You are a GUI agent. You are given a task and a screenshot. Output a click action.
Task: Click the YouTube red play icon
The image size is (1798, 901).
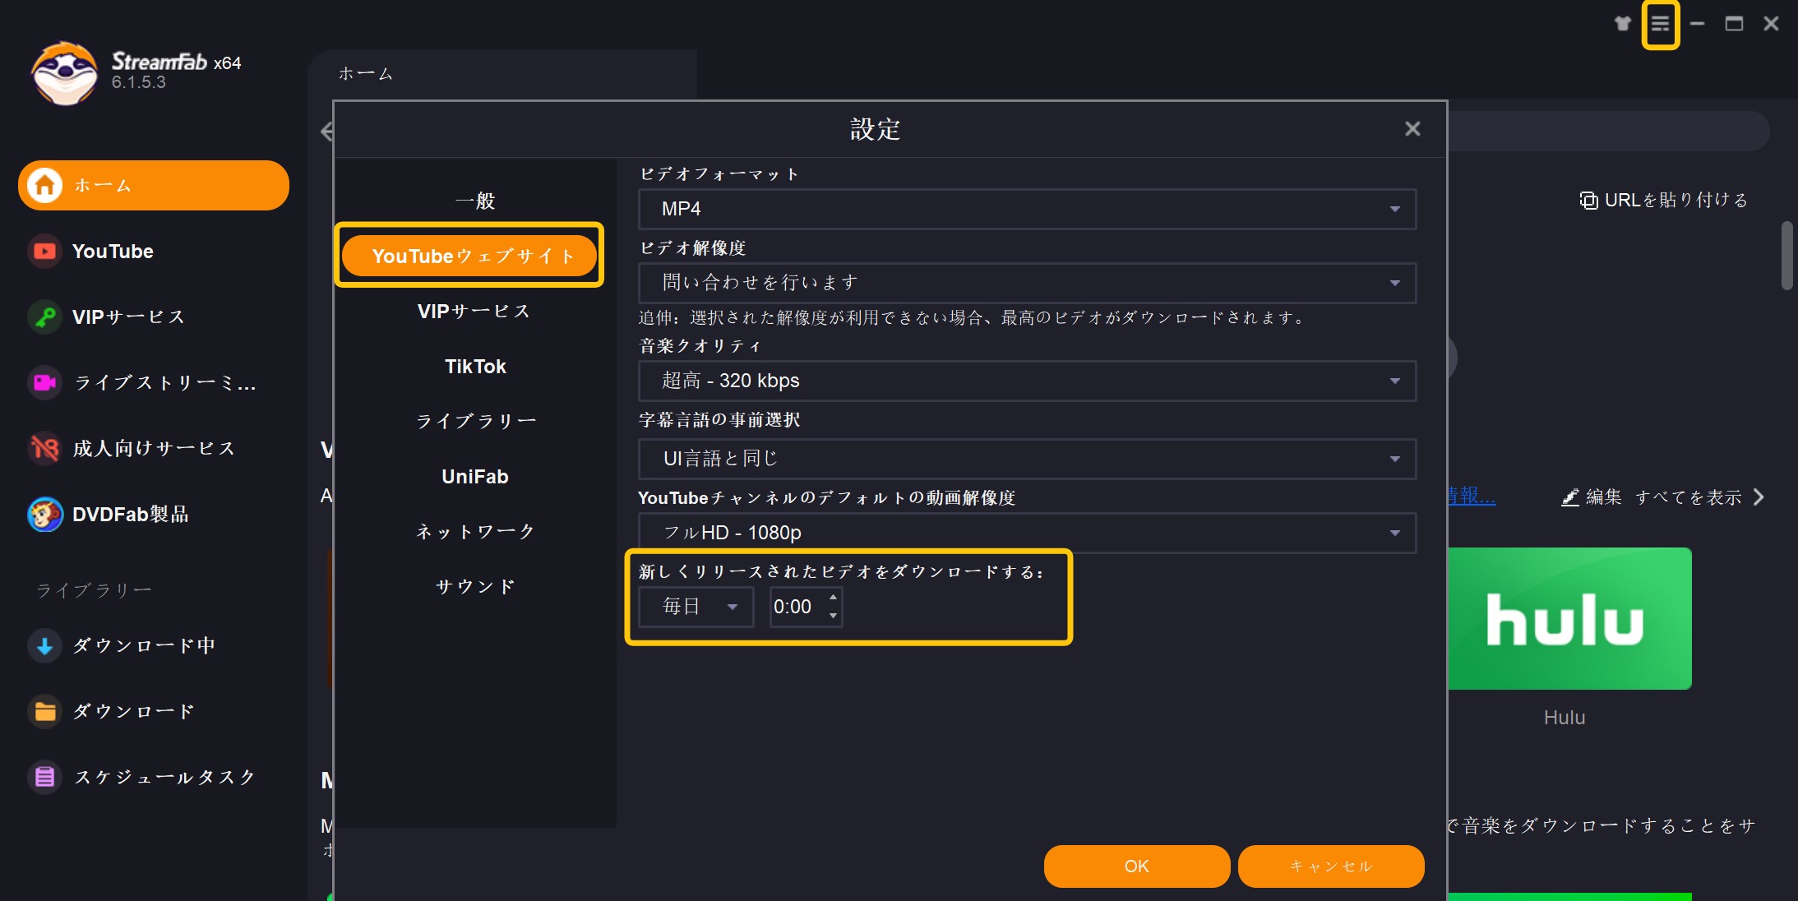pyautogui.click(x=45, y=251)
